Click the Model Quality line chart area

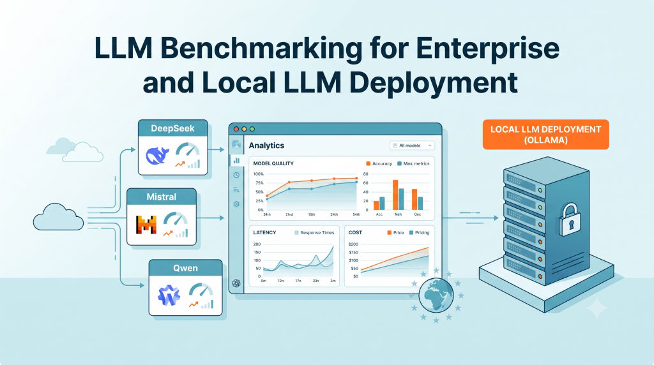pos(312,191)
